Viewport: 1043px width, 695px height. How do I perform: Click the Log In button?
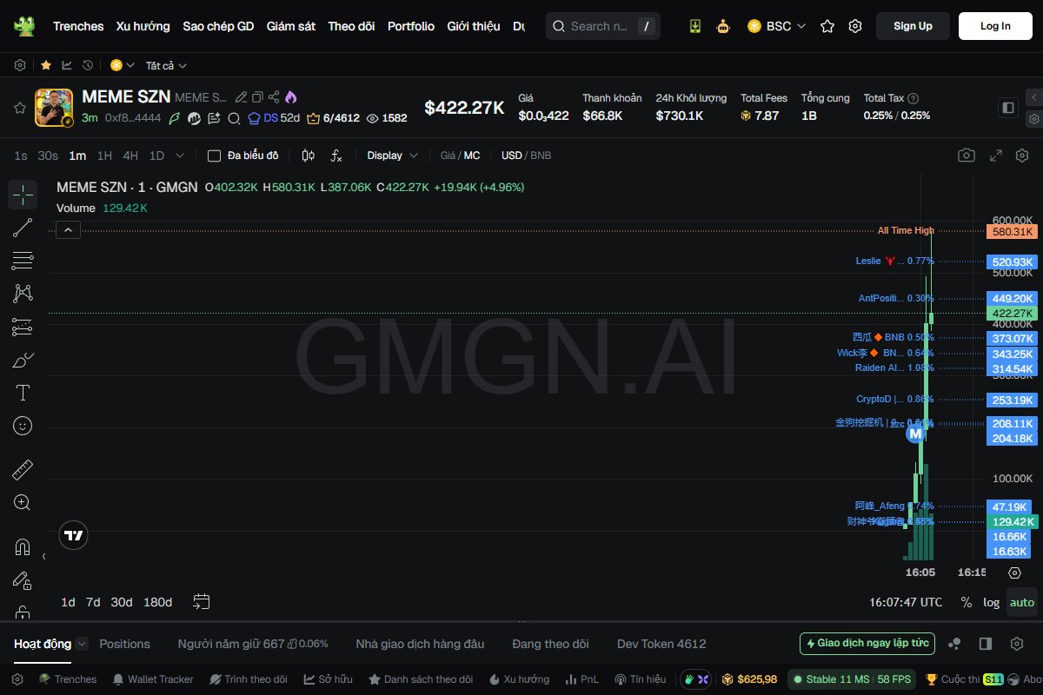(x=995, y=26)
